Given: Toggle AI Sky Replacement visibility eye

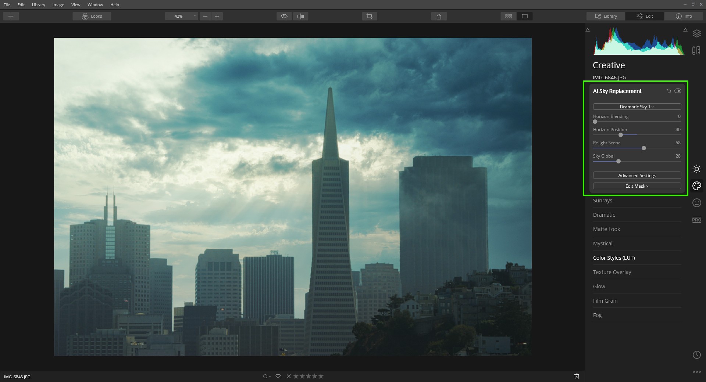Looking at the screenshot, I should pyautogui.click(x=678, y=91).
